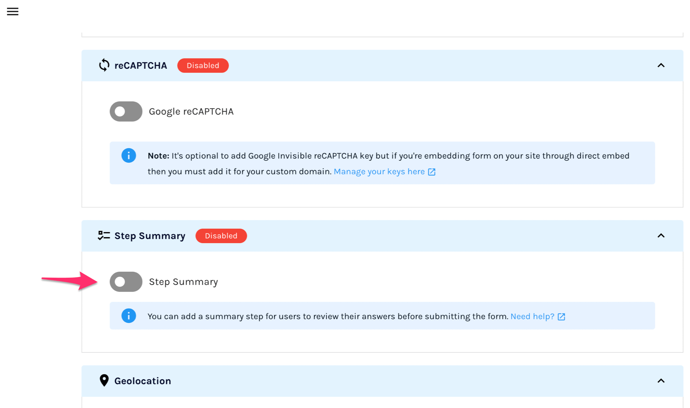The image size is (690, 408).
Task: Collapse the Geolocation section chevron
Action: pyautogui.click(x=661, y=381)
